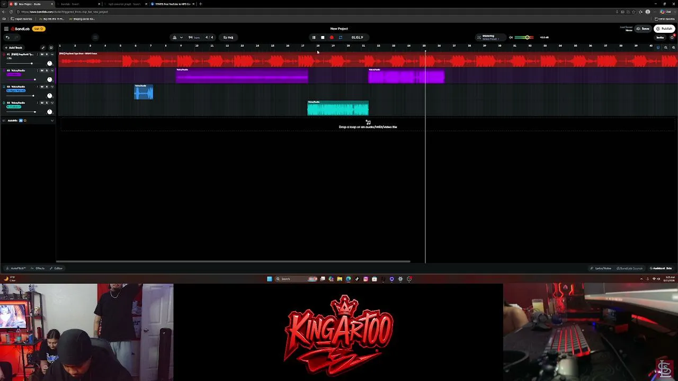The width and height of the screenshot is (678, 381).
Task: Click the Publish button
Action: click(x=664, y=29)
